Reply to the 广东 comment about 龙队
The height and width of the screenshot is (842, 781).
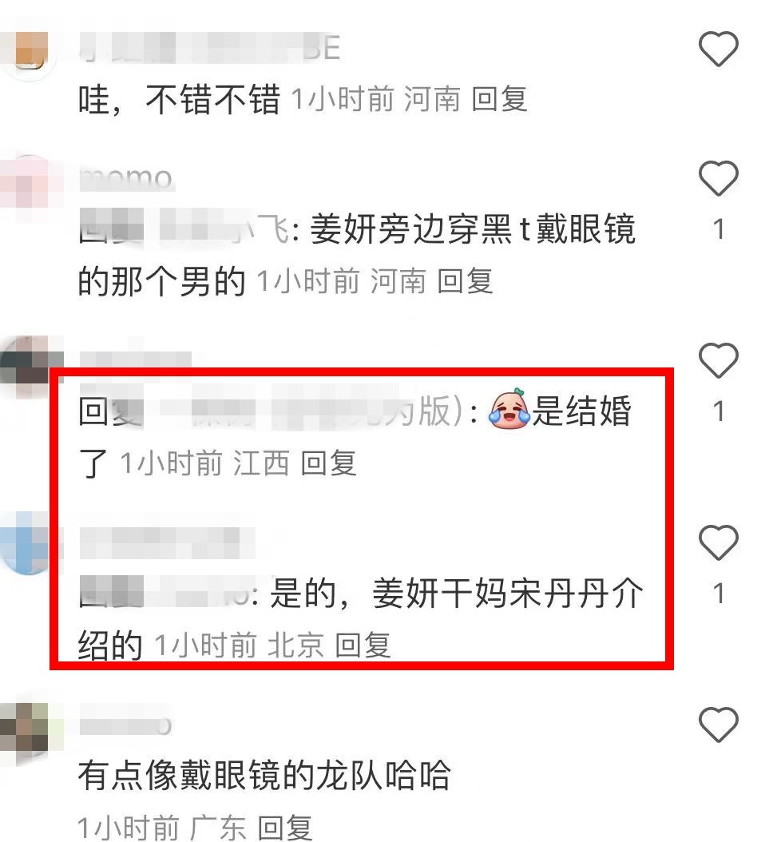click(x=285, y=827)
